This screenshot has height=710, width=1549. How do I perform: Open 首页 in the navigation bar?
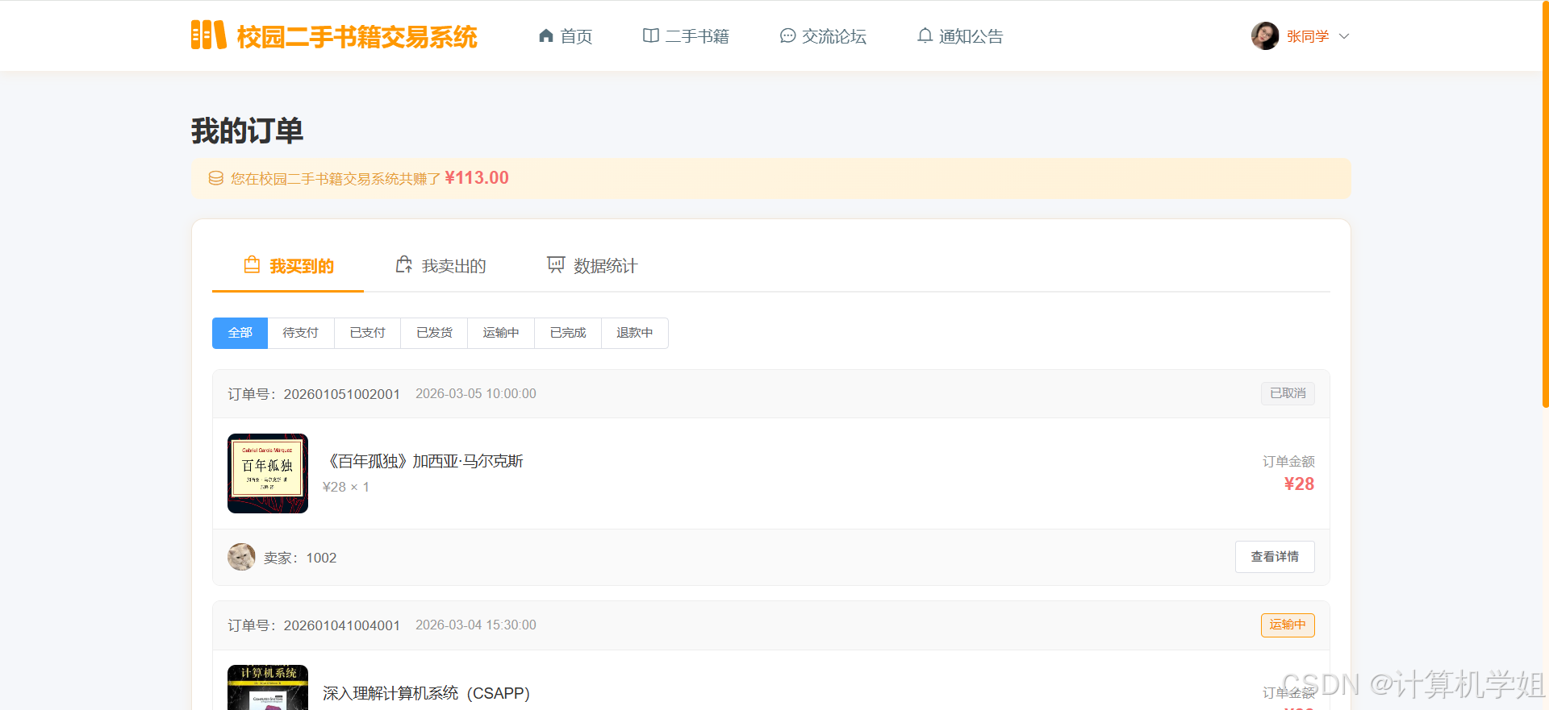pyautogui.click(x=566, y=36)
